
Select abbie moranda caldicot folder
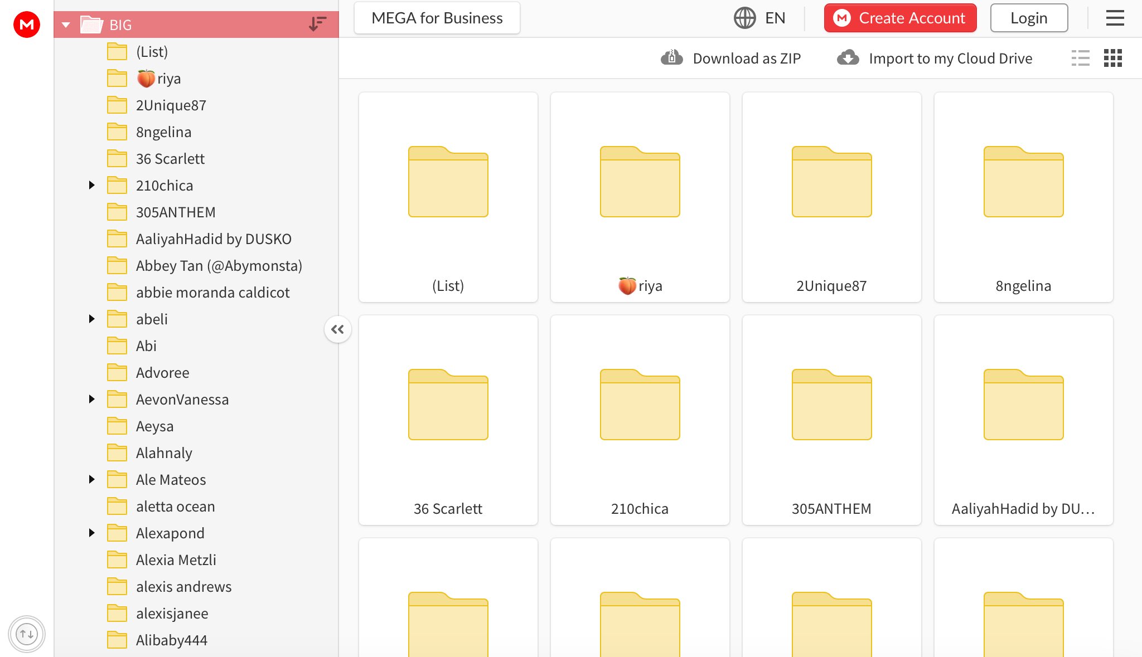pyautogui.click(x=196, y=293)
